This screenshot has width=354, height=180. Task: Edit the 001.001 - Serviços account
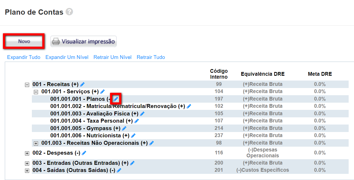[x=102, y=92]
